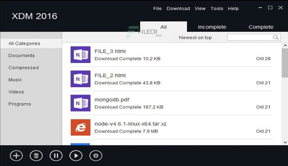Select the Programs category
288x166 pixels.
coord(20,104)
